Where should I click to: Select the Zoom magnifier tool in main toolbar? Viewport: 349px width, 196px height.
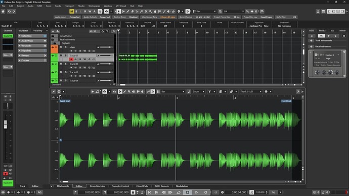coord(150,11)
